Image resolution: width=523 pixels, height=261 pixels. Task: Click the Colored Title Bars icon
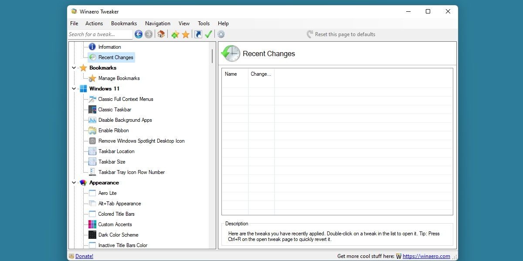point(92,214)
